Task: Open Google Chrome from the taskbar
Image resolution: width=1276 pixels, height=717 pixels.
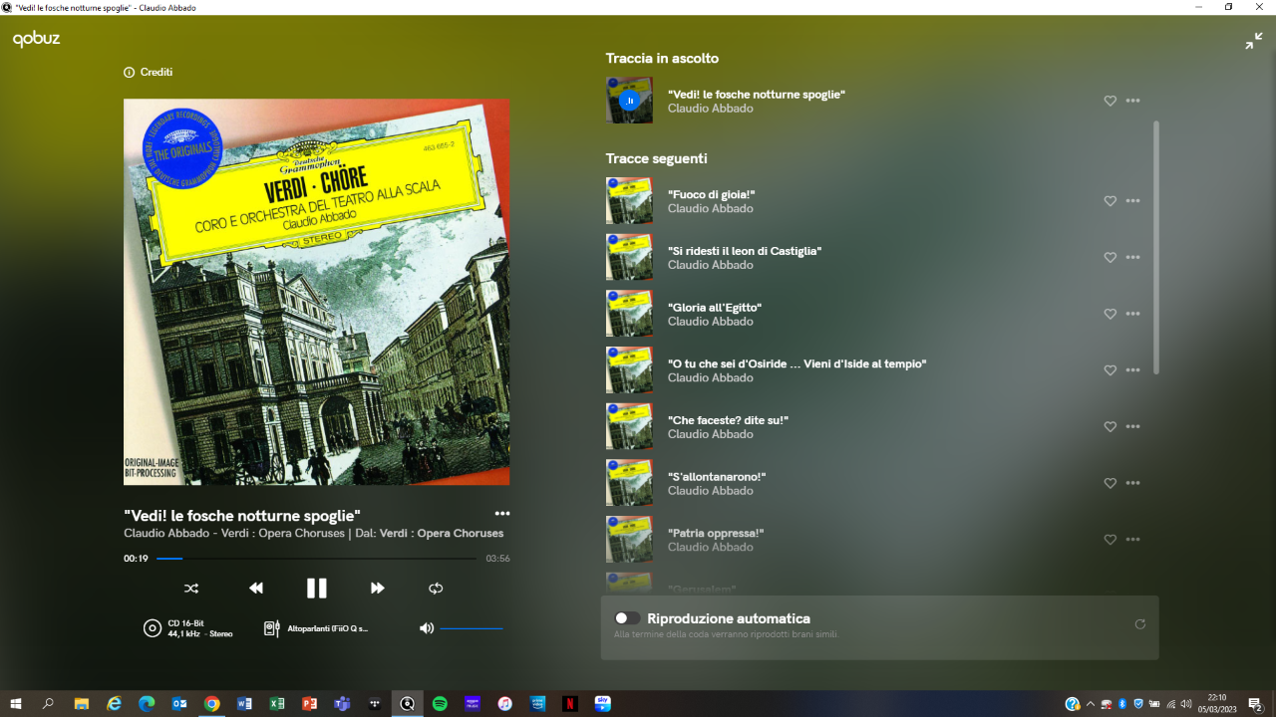Action: pos(211,704)
